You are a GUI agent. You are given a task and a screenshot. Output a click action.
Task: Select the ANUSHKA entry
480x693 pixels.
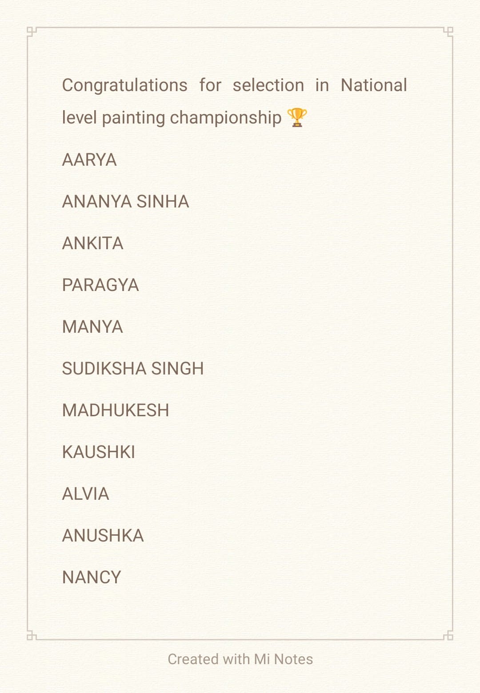pyautogui.click(x=103, y=536)
